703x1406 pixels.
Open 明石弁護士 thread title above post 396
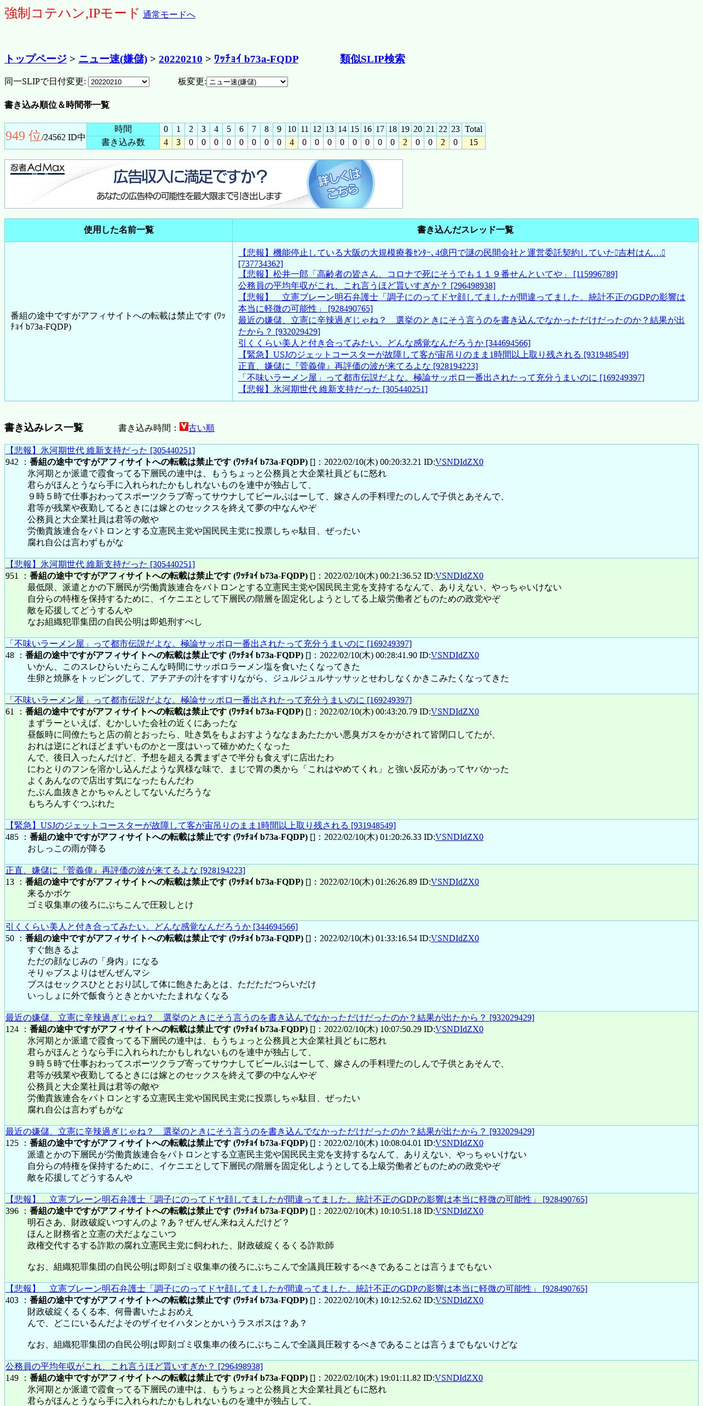point(296,1200)
